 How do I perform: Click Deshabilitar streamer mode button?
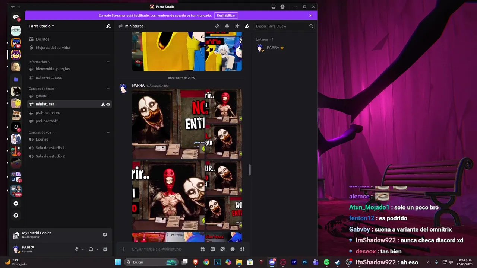tap(226, 15)
